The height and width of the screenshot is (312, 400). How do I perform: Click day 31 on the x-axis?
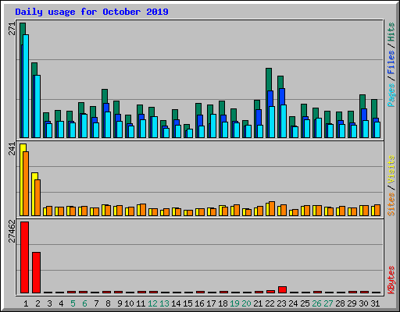[x=375, y=303]
